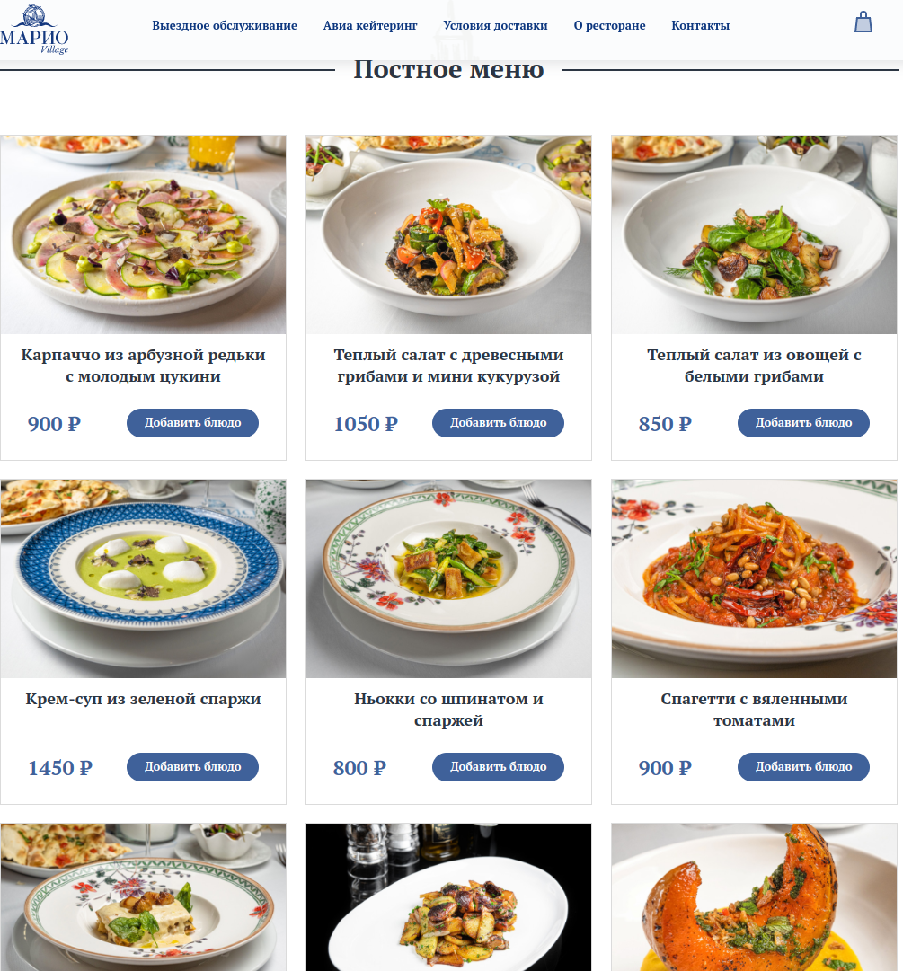Open Выездное обслуживание menu item
The image size is (903, 971).
coord(225,25)
